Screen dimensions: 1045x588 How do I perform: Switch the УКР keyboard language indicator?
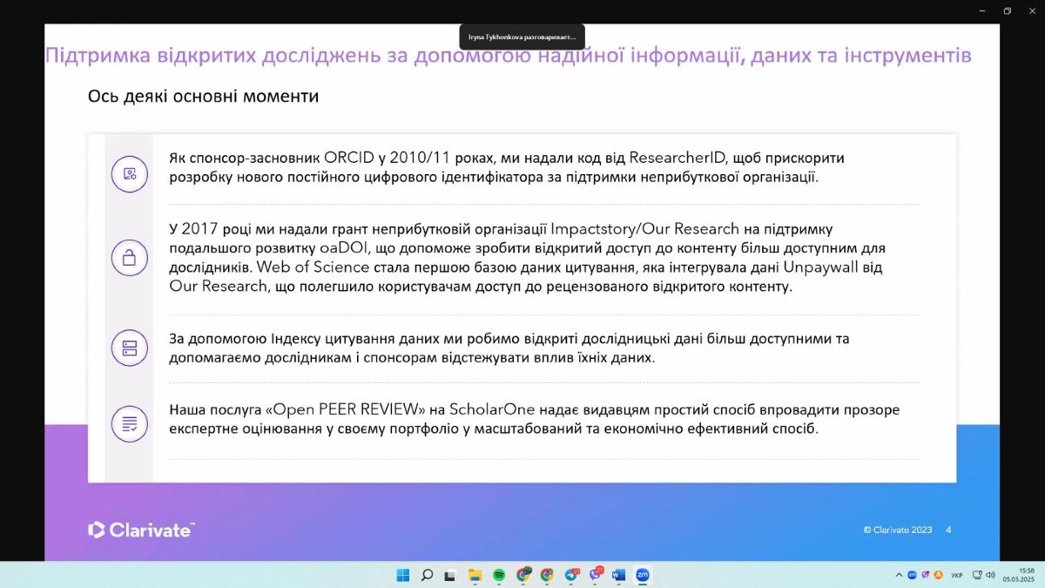click(x=957, y=575)
